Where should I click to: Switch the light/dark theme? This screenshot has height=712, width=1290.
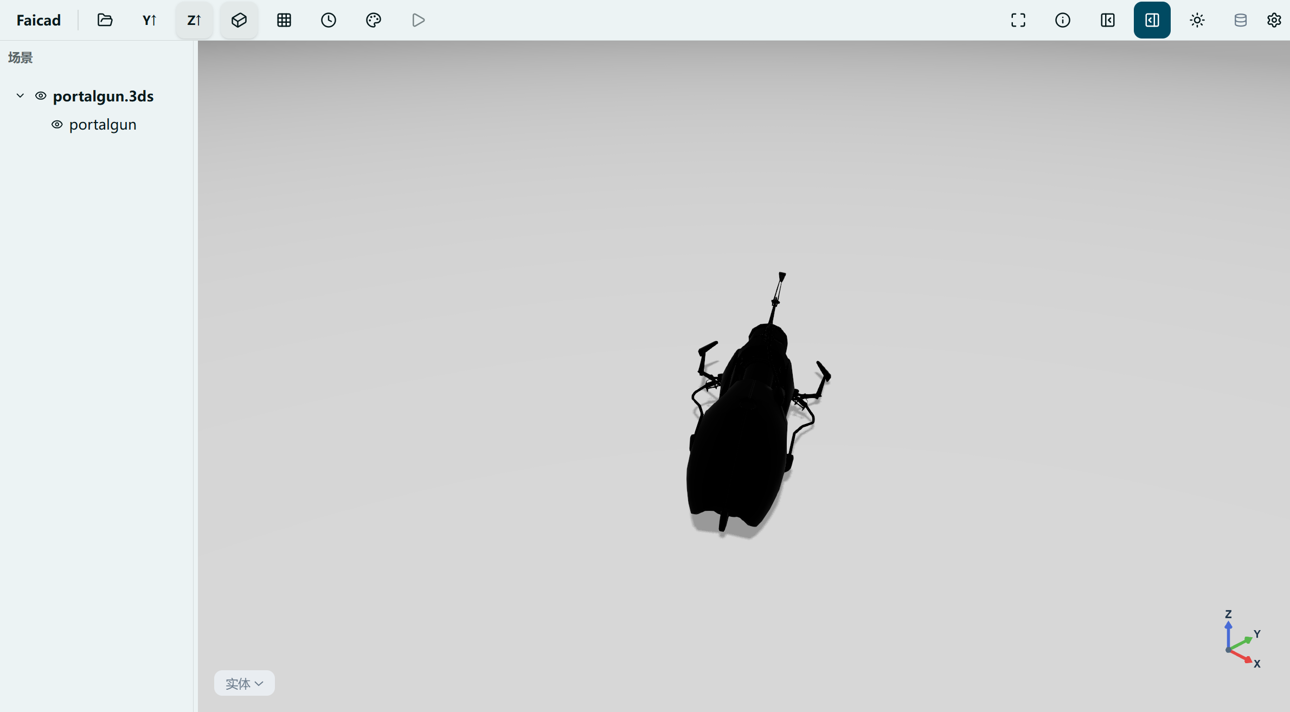coord(1197,20)
